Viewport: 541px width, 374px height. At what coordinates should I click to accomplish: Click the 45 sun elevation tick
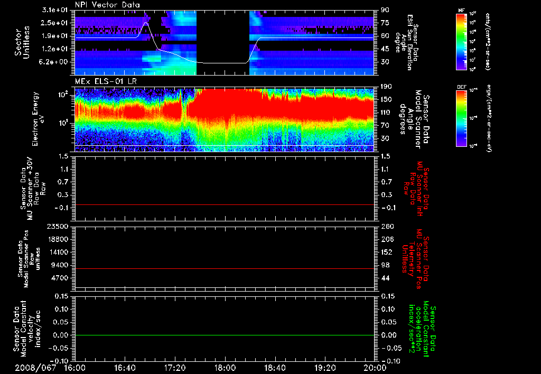385,49
